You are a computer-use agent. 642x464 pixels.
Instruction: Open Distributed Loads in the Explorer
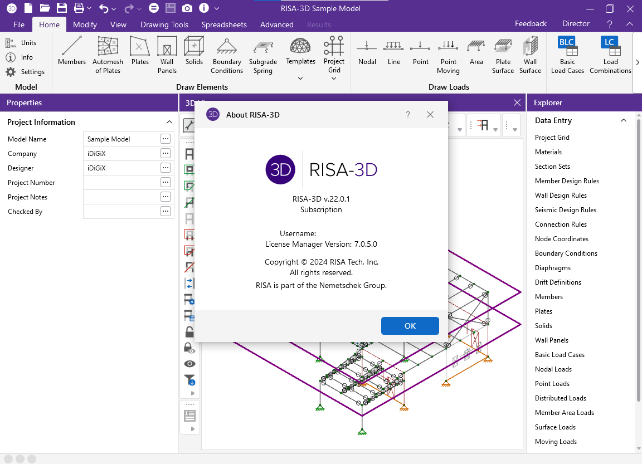pos(561,398)
